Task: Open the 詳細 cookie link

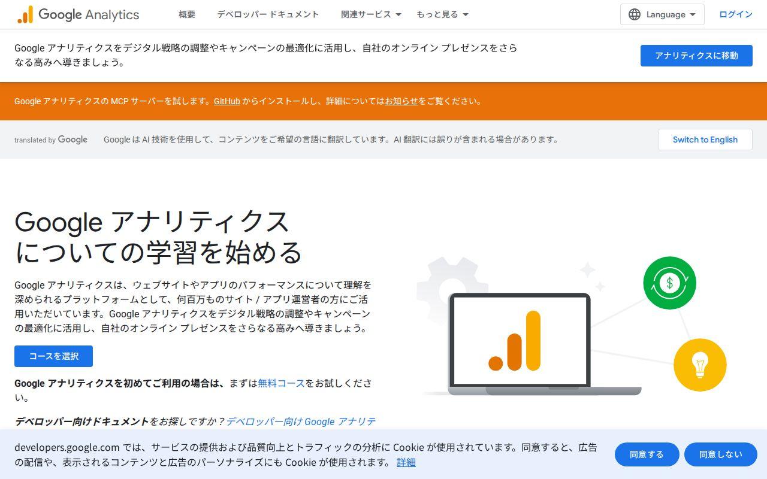Action: [x=406, y=462]
